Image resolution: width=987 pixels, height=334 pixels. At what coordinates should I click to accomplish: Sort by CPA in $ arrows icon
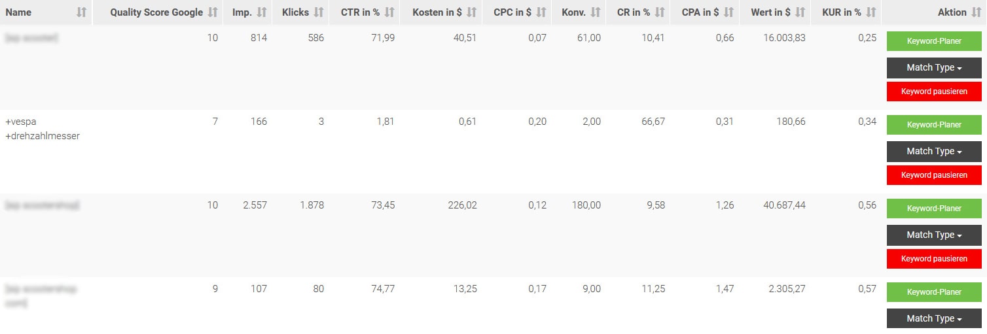[x=729, y=12]
